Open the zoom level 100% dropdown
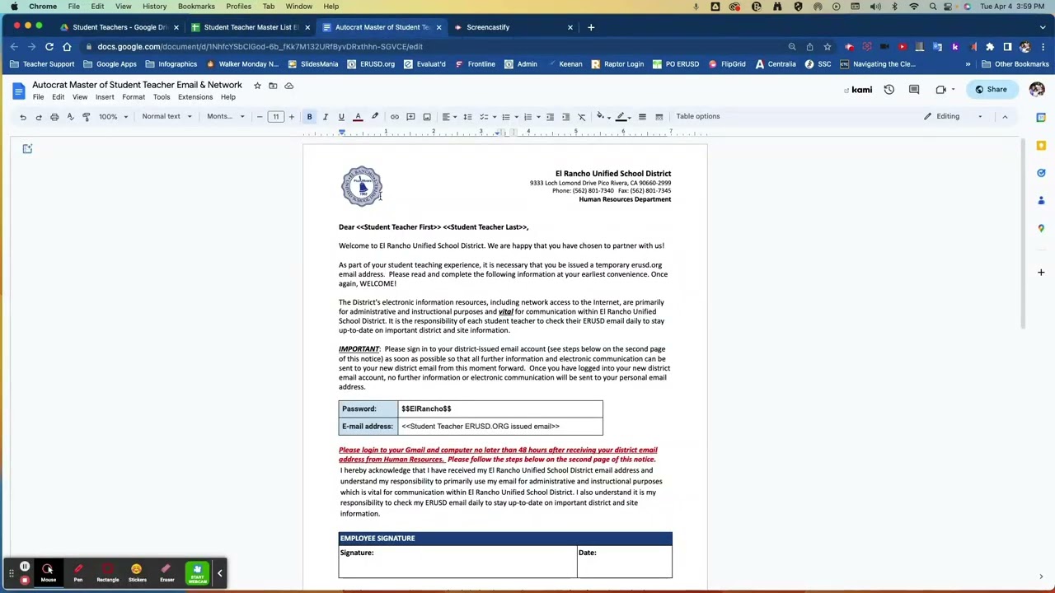This screenshot has height=593, width=1055. (114, 117)
